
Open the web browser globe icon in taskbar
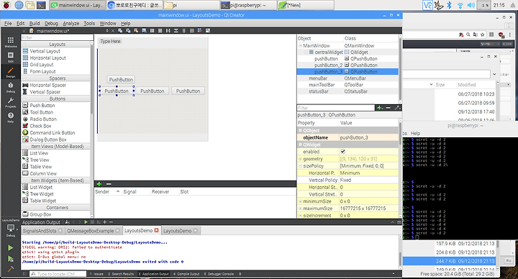coord(19,5)
